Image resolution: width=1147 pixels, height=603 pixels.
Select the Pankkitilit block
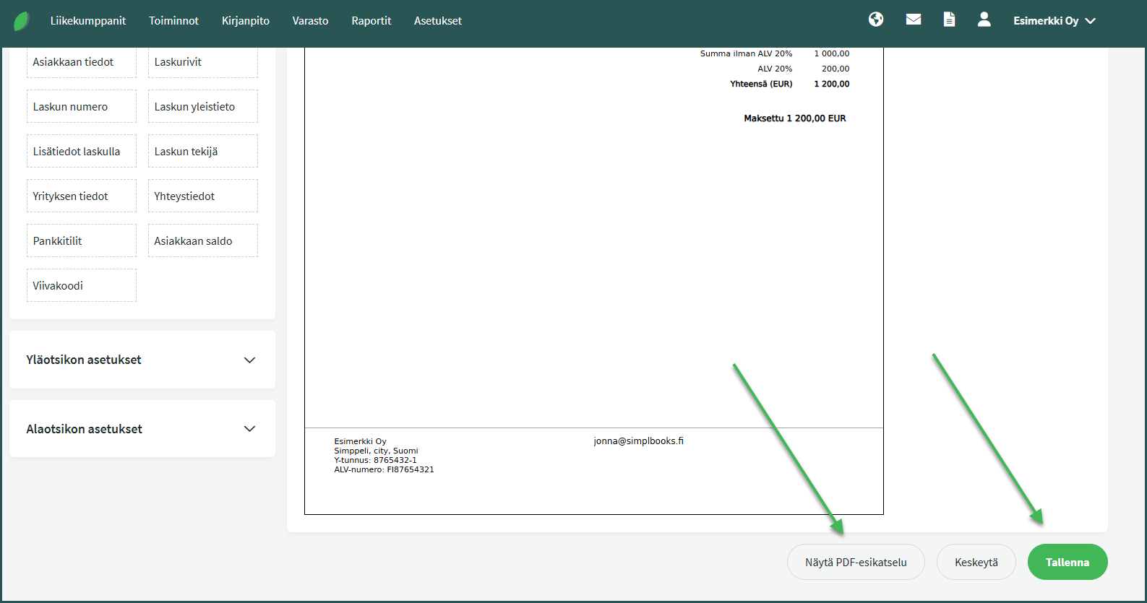click(81, 240)
